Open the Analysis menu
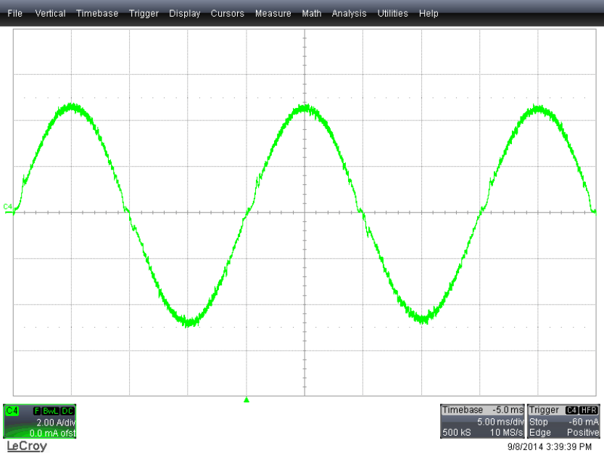This screenshot has width=604, height=453. click(x=349, y=13)
